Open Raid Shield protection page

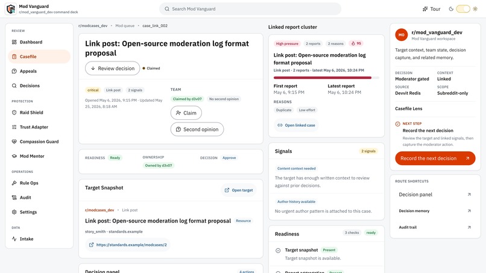(39, 113)
